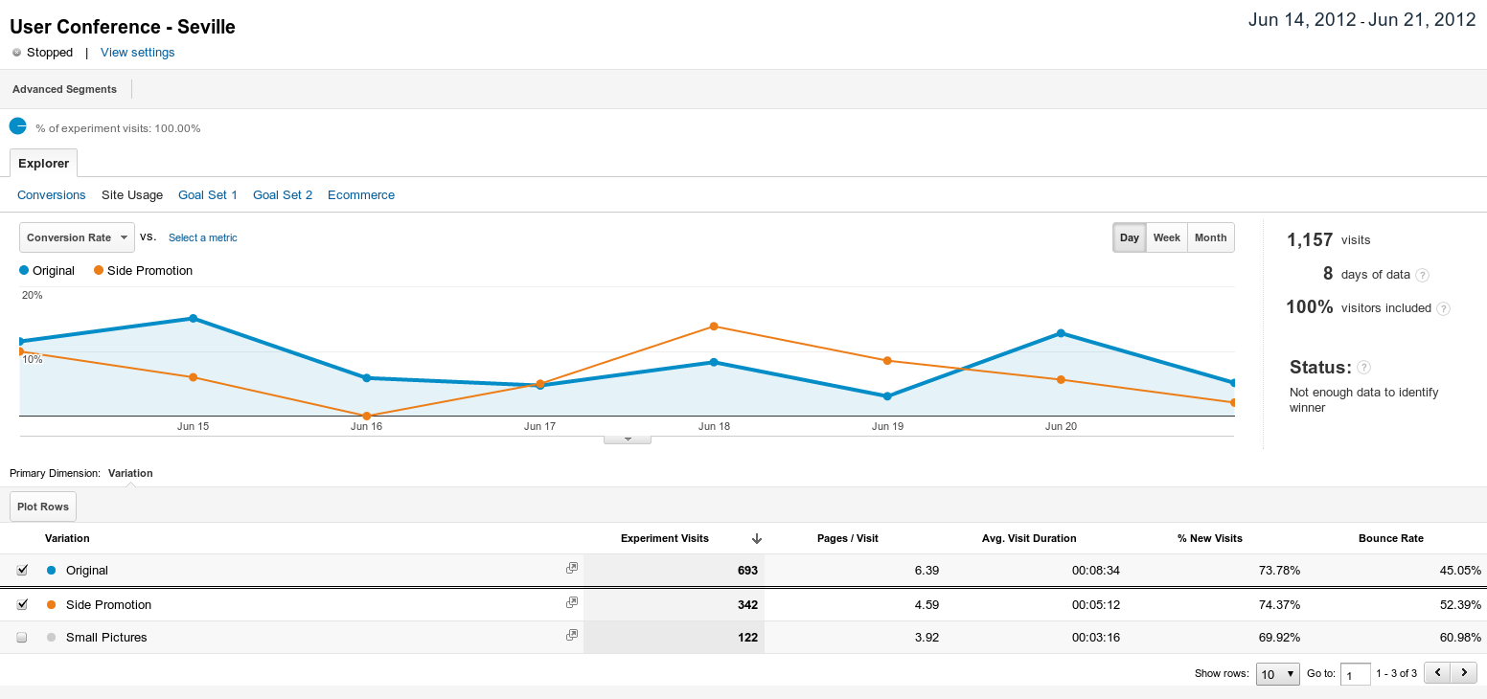1487x699 pixels.
Task: Open Side Promotion variation popout icon
Action: 572,603
